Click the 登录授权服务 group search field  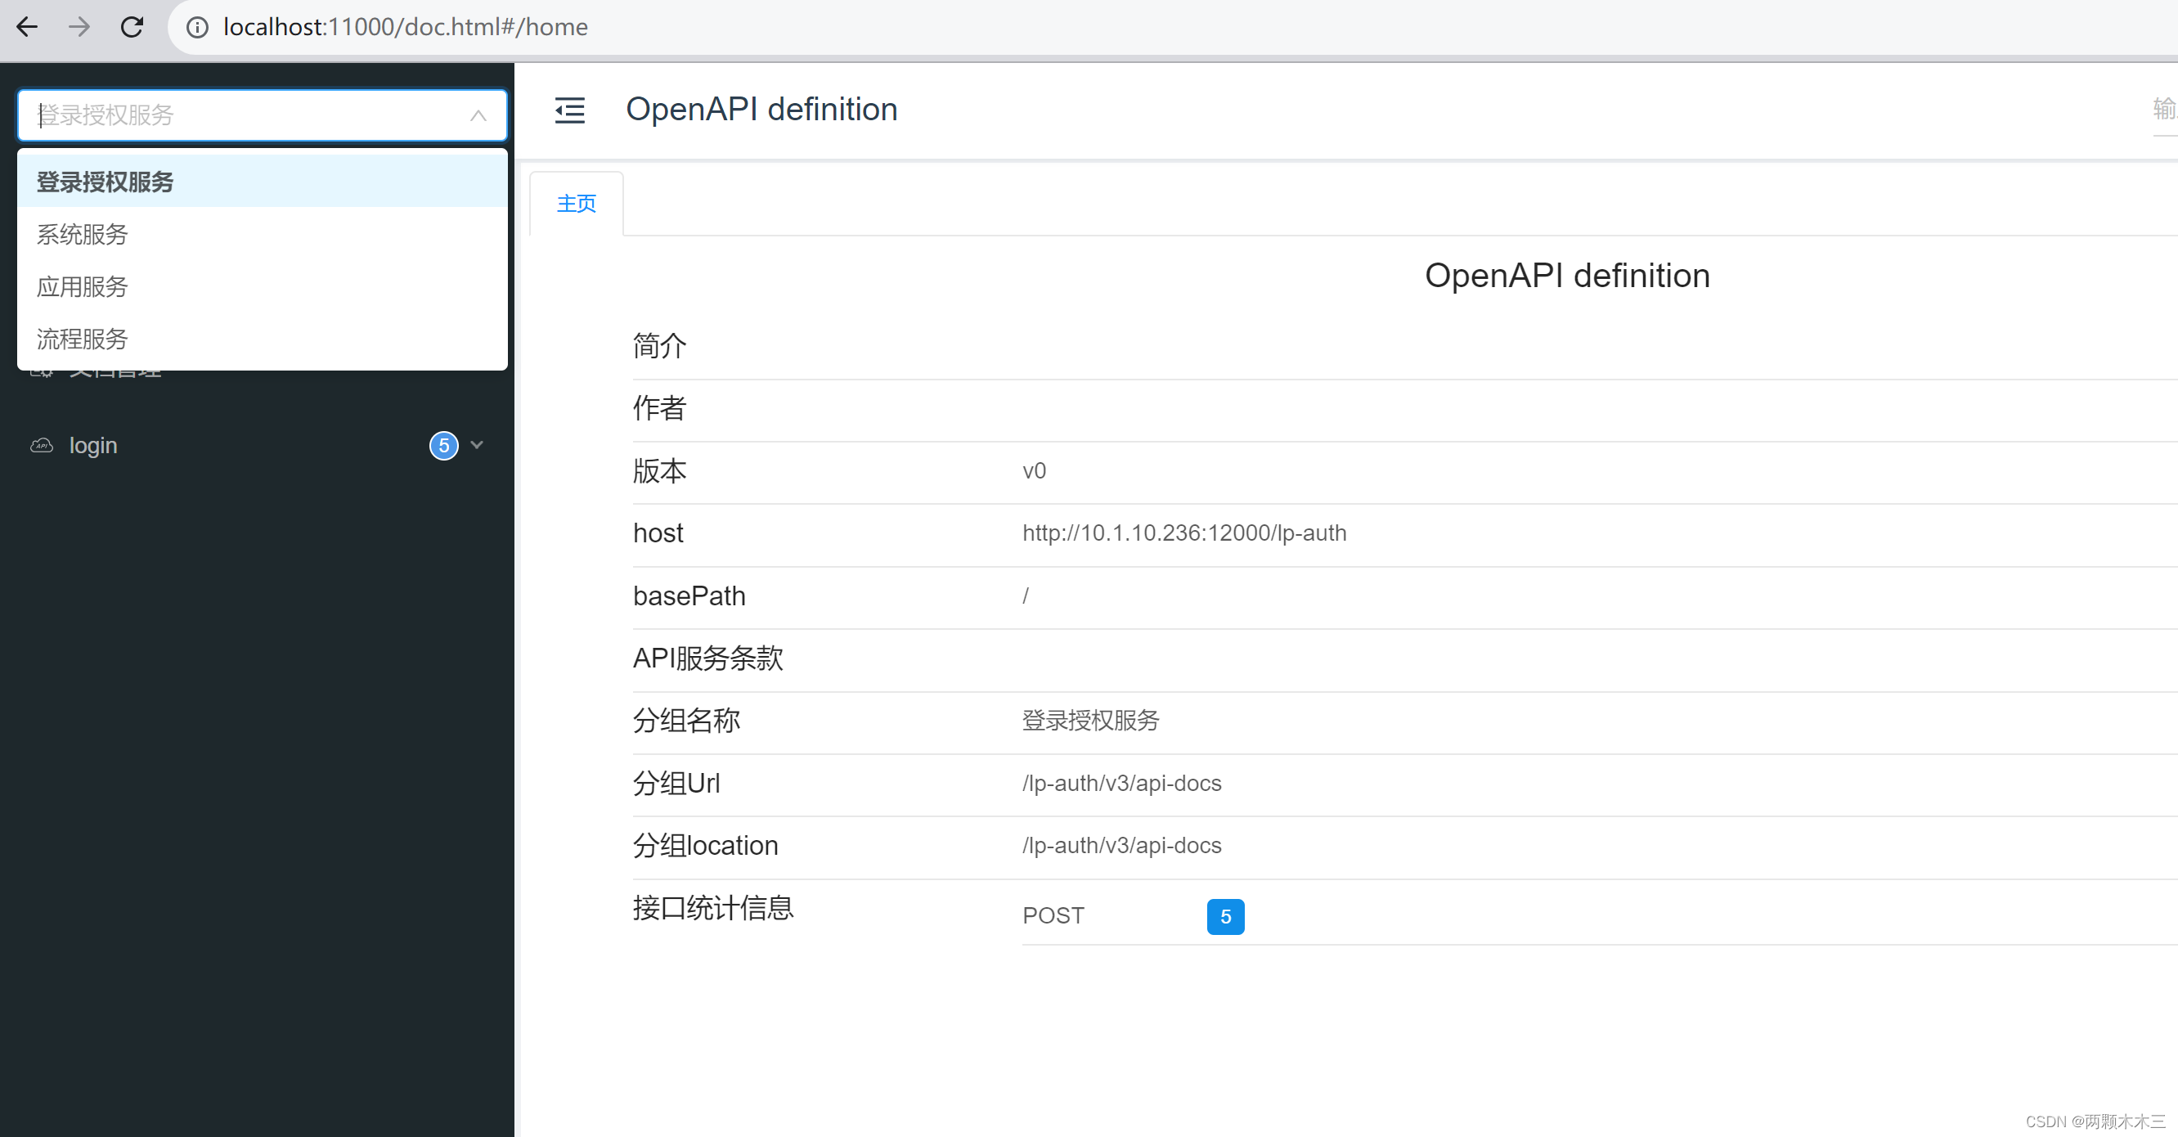pyautogui.click(x=262, y=115)
